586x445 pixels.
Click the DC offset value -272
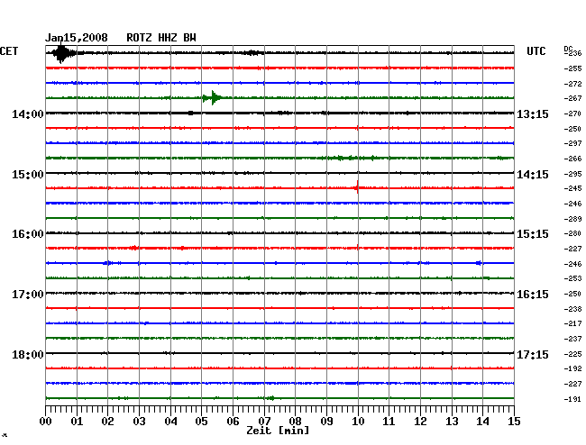coord(572,84)
